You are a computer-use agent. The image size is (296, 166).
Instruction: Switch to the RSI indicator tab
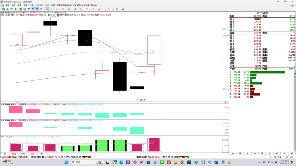(32, 154)
